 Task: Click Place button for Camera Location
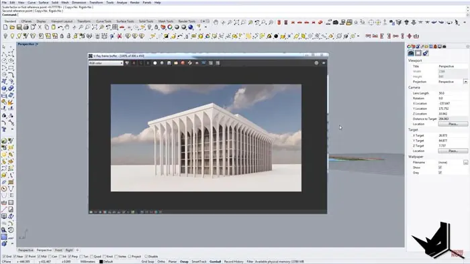point(453,124)
